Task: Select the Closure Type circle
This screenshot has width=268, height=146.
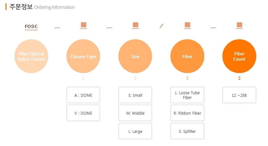Action: tap(83, 57)
